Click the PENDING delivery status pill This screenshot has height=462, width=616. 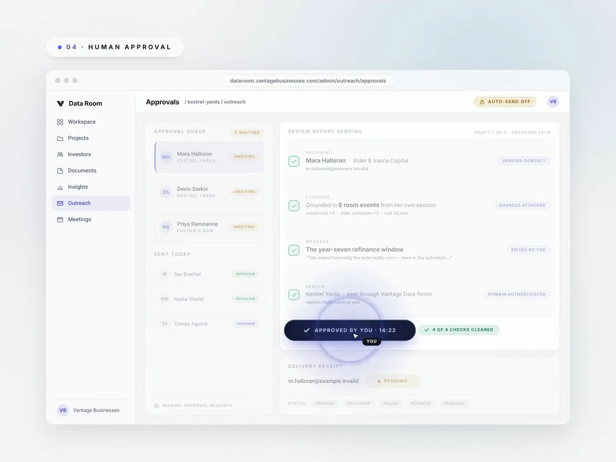(393, 381)
